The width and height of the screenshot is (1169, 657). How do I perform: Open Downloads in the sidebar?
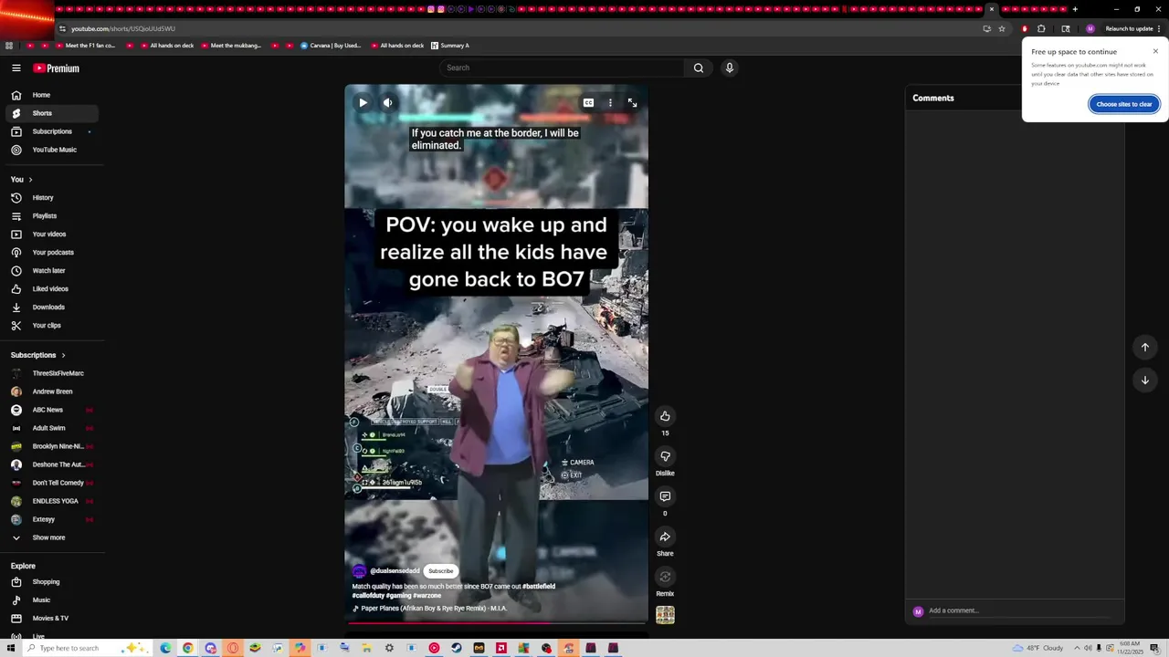coord(52,308)
